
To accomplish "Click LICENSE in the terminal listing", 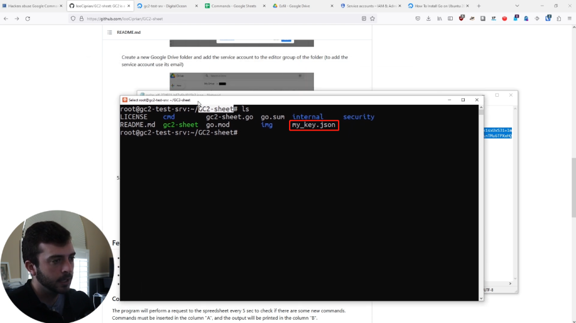I will pyautogui.click(x=134, y=117).
